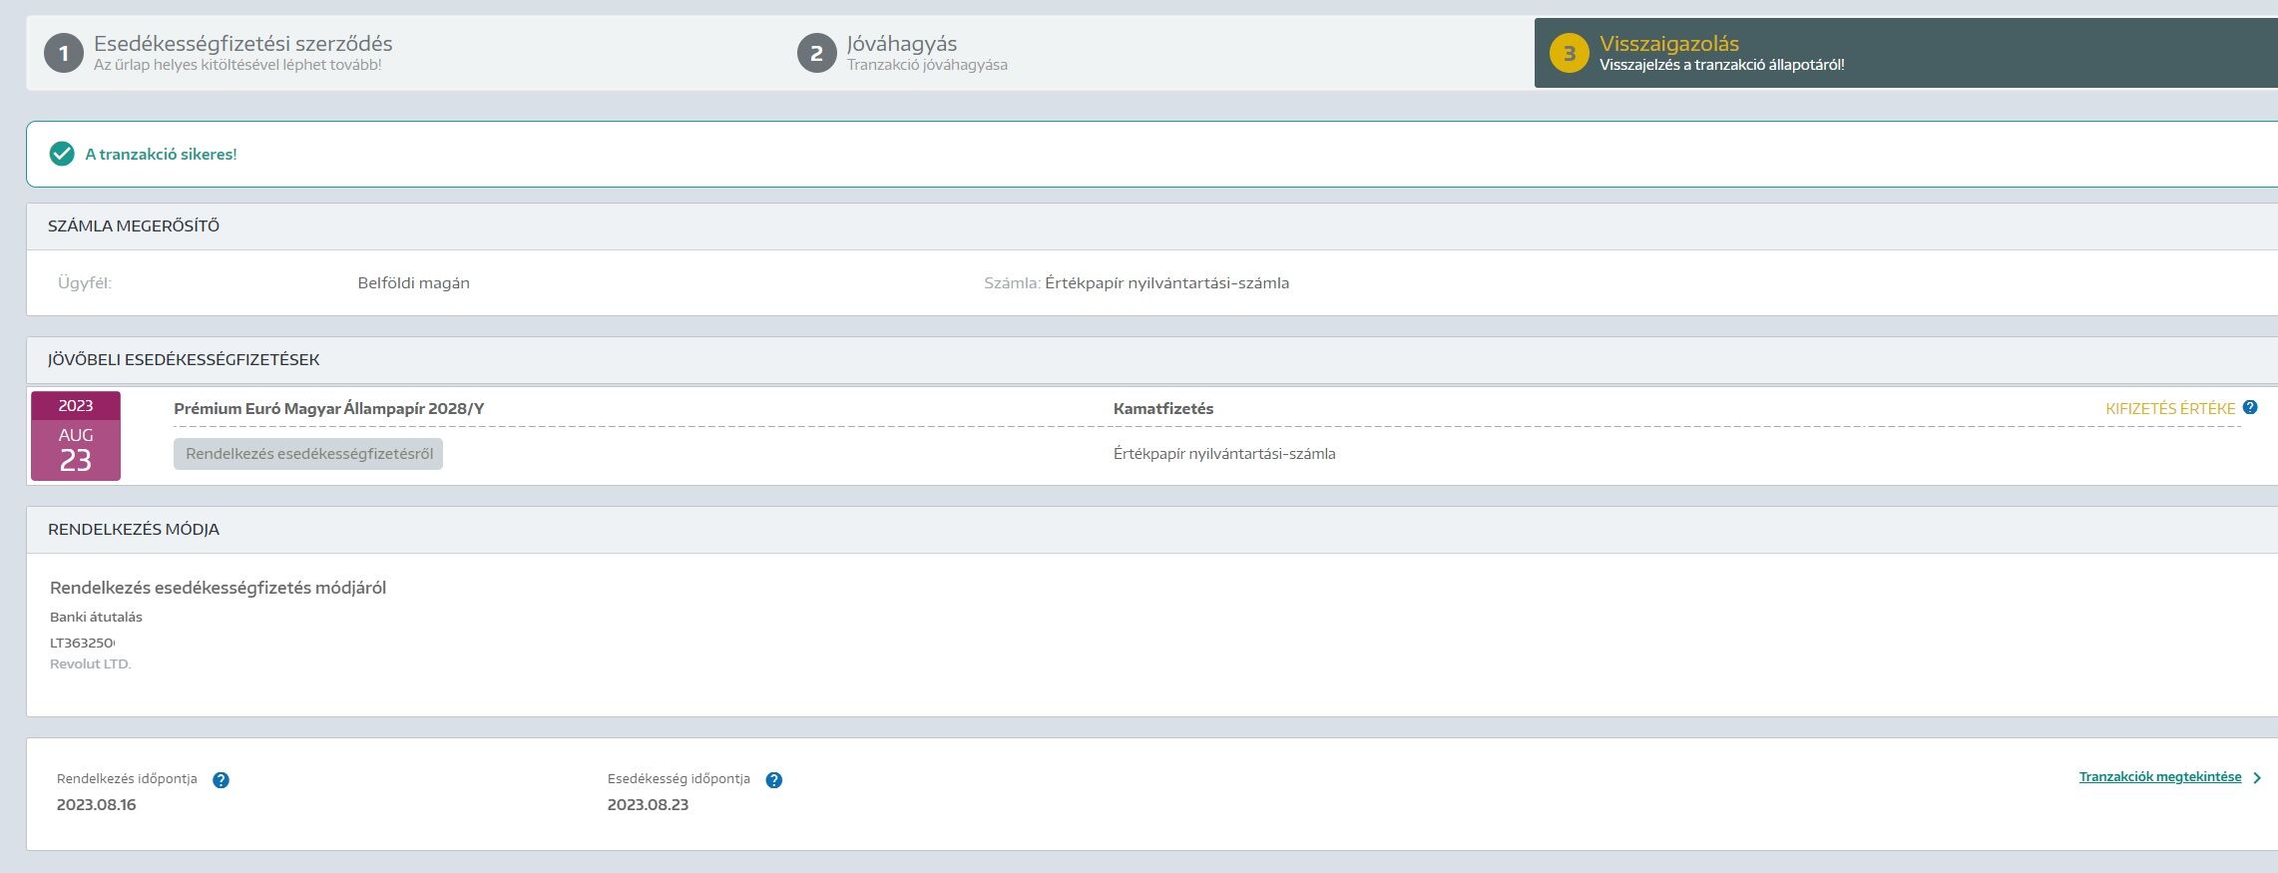The height and width of the screenshot is (873, 2278).
Task: Click the 'Banki átutalás' text
Action: pyautogui.click(x=96, y=618)
